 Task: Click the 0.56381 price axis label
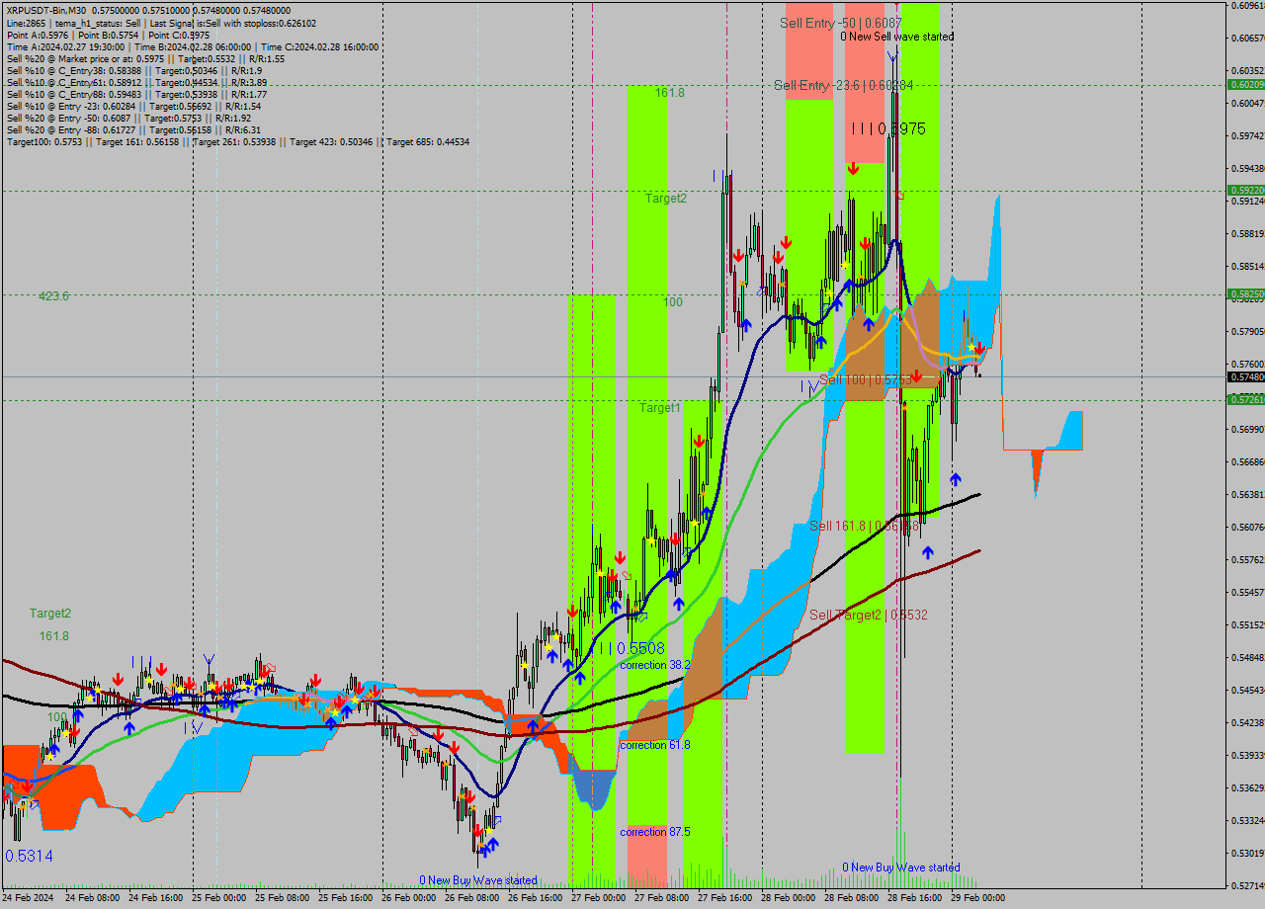[1247, 495]
